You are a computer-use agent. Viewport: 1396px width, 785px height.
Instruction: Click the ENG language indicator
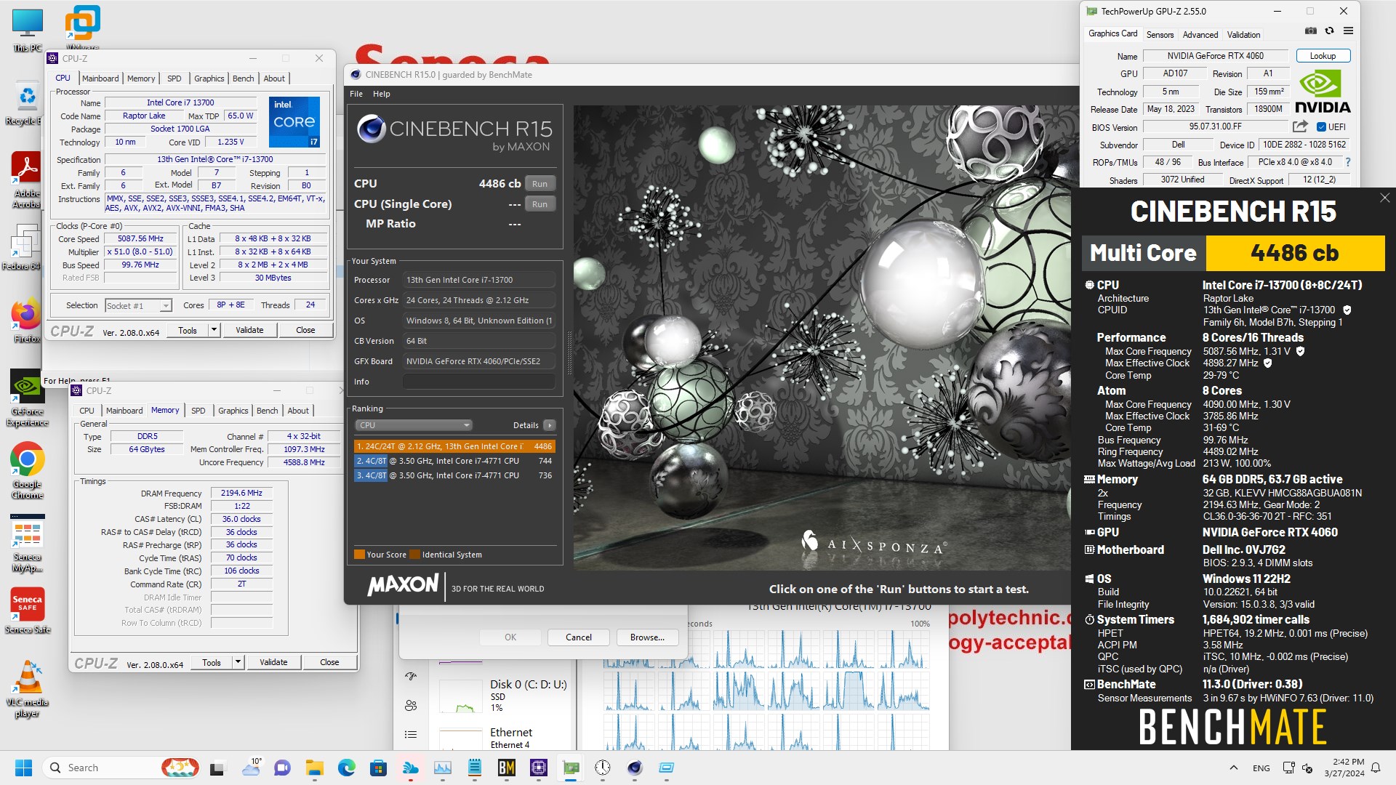pyautogui.click(x=1261, y=768)
